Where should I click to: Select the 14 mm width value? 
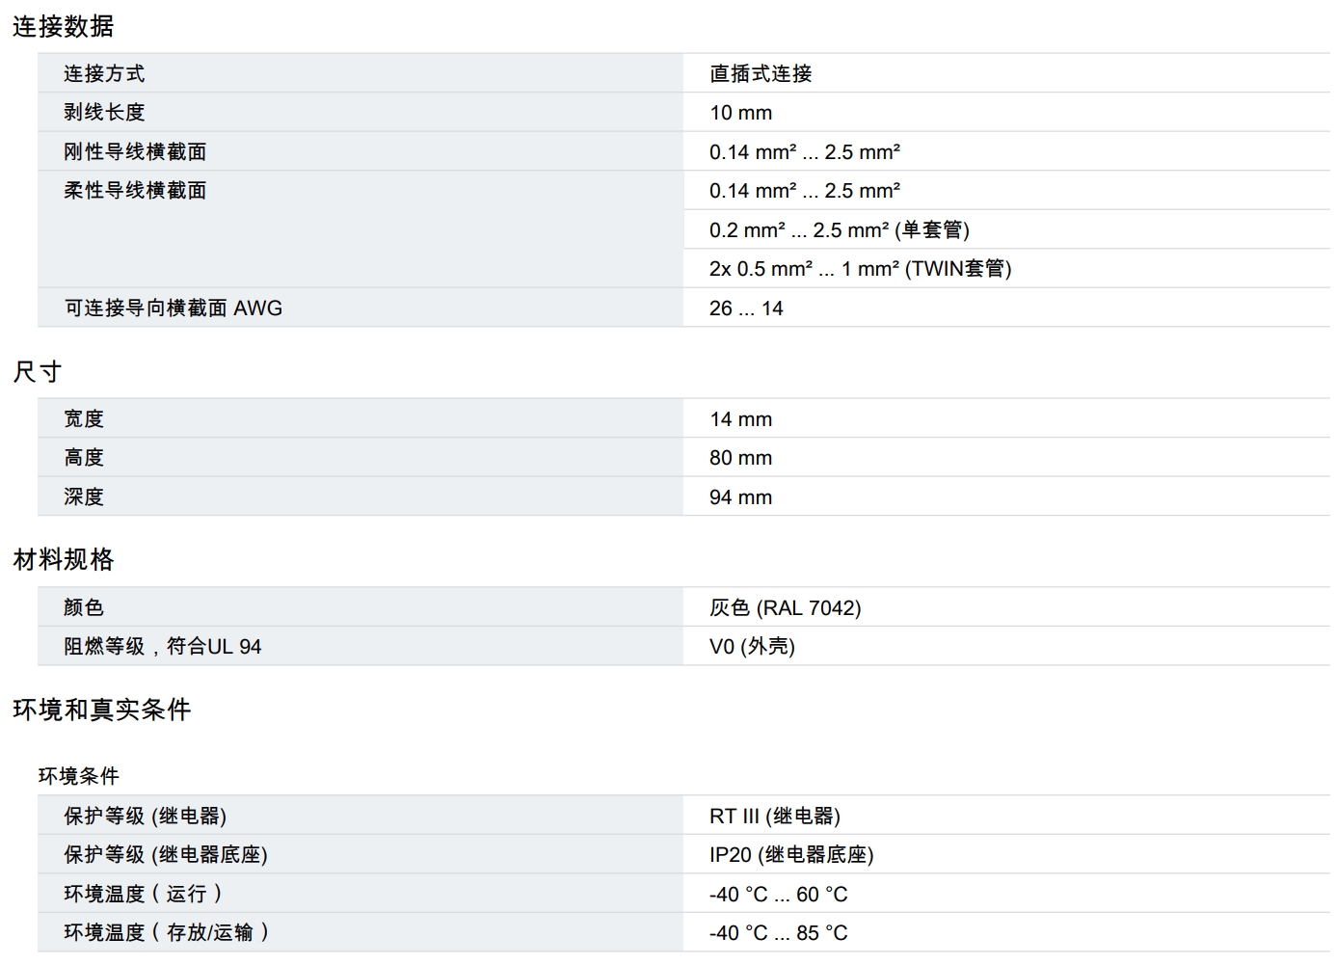740,419
